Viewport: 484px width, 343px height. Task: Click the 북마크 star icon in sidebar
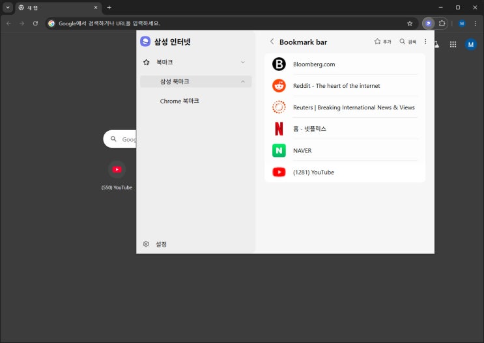click(x=147, y=62)
